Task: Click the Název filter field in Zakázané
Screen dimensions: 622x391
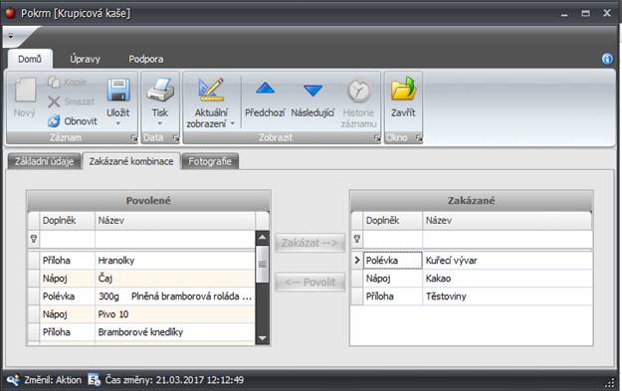Action: click(508, 239)
